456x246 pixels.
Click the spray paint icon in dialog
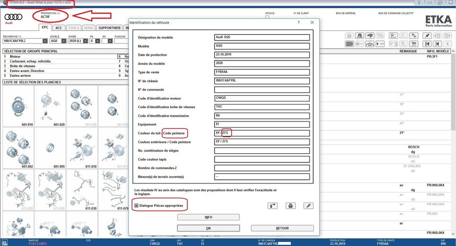coord(272,206)
